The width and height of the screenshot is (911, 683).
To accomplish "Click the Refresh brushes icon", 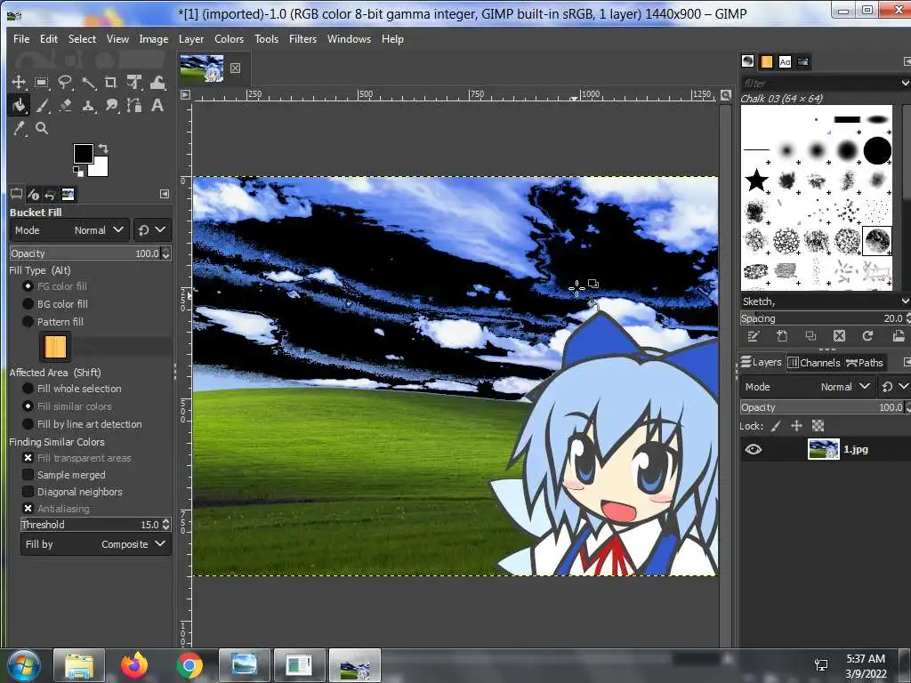I will 867,336.
